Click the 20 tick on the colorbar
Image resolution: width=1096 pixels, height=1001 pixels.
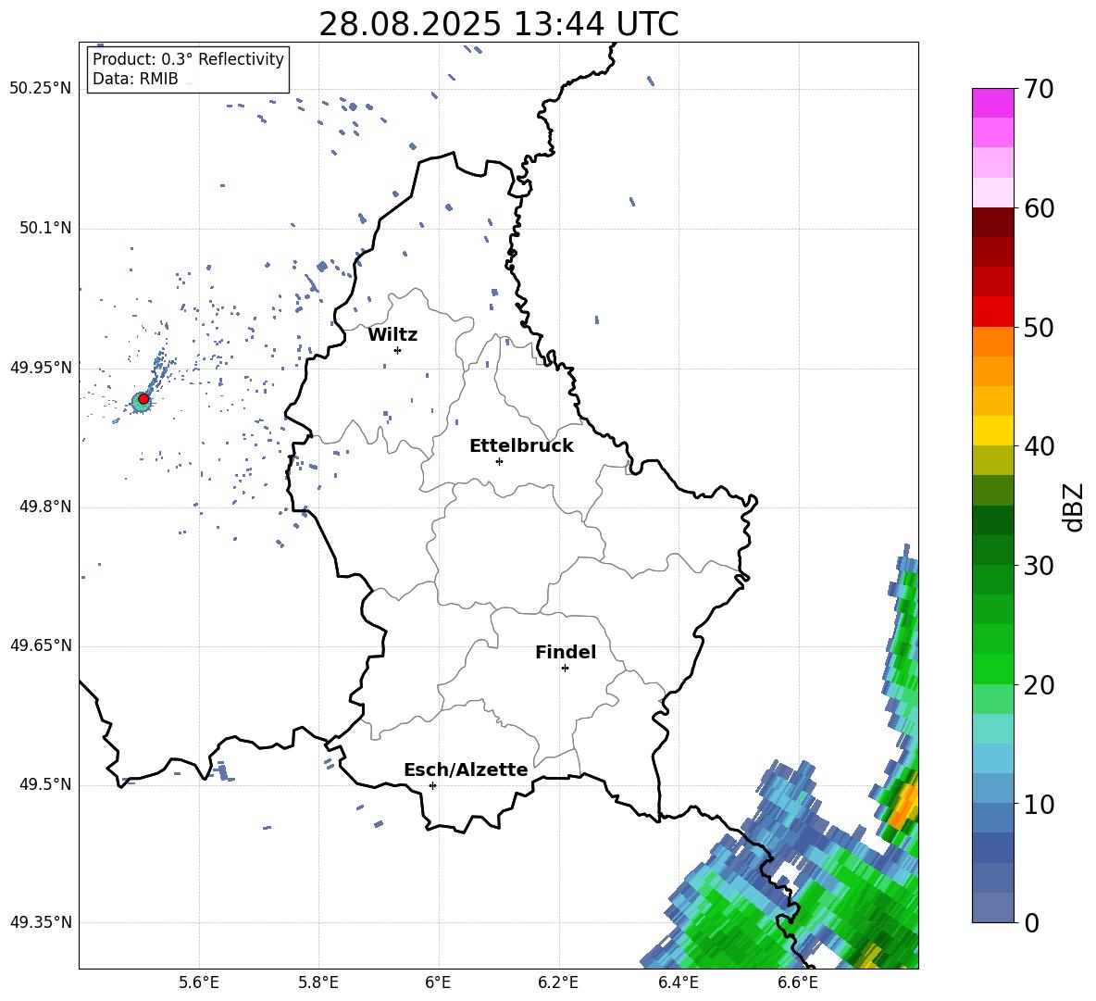pos(1039,685)
